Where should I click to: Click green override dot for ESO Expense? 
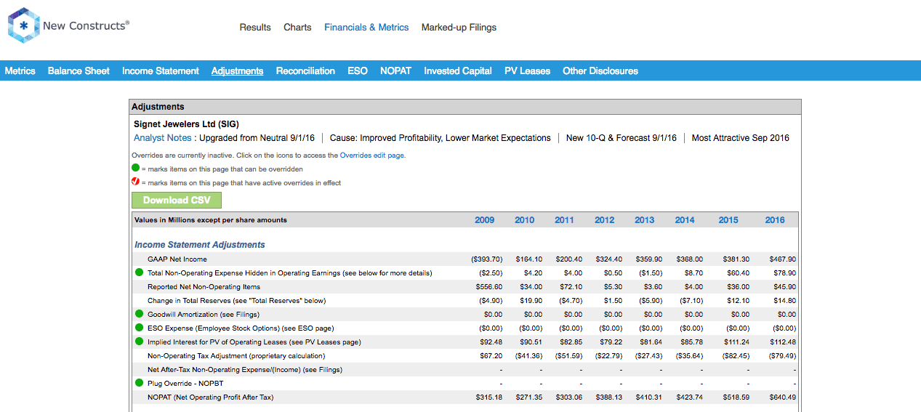pyautogui.click(x=139, y=328)
